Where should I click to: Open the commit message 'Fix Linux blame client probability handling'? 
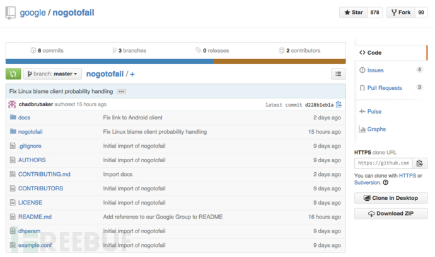point(61,91)
